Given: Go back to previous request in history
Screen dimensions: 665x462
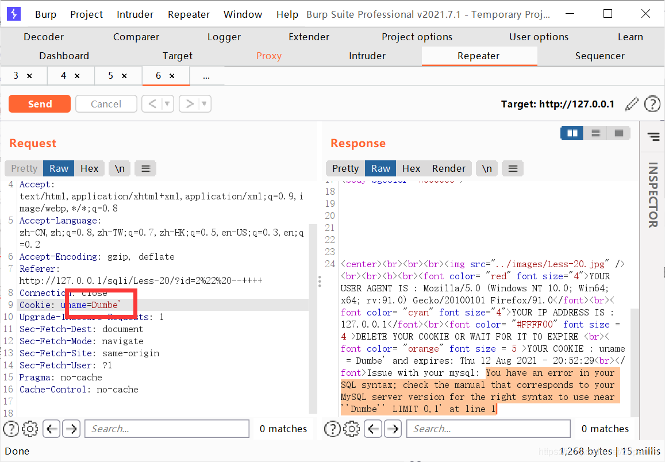Looking at the screenshot, I should tap(152, 104).
